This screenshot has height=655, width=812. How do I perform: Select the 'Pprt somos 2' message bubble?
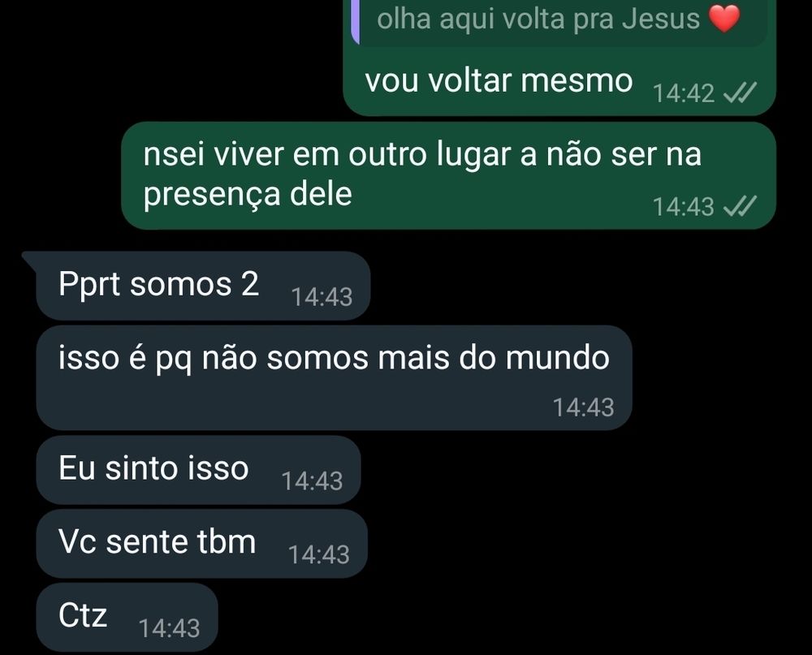tap(203, 286)
